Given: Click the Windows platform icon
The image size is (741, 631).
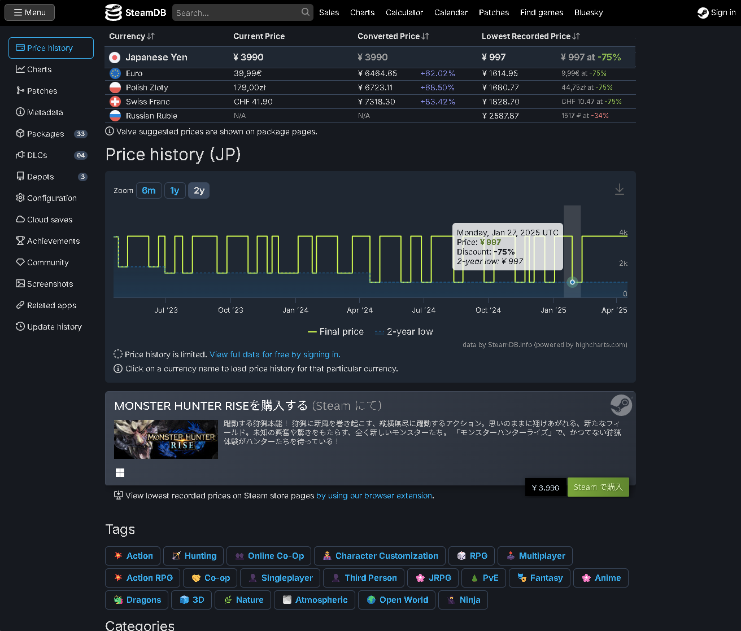Looking at the screenshot, I should click(x=120, y=472).
